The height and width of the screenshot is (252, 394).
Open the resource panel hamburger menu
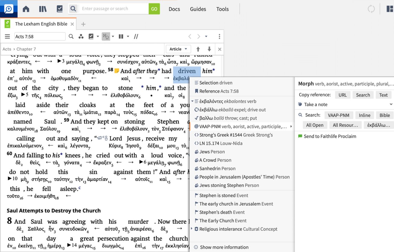point(7,36)
